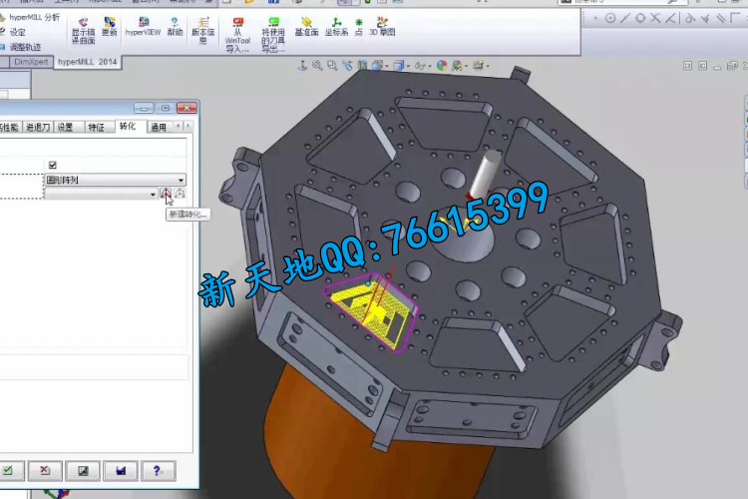Select the 坐标系 coordinate system tool
The image size is (748, 499).
click(x=336, y=26)
